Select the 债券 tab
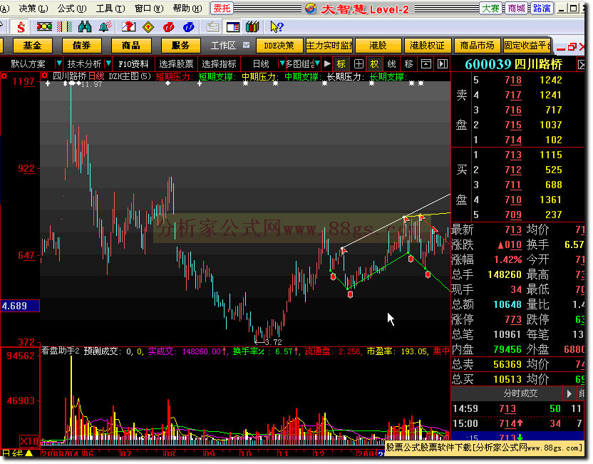 [x=82, y=46]
